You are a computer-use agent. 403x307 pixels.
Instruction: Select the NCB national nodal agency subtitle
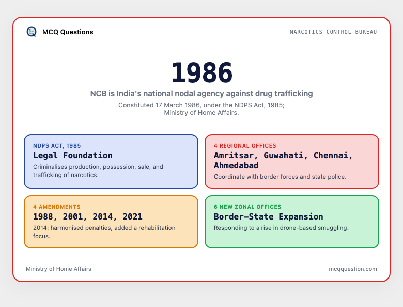(x=202, y=94)
